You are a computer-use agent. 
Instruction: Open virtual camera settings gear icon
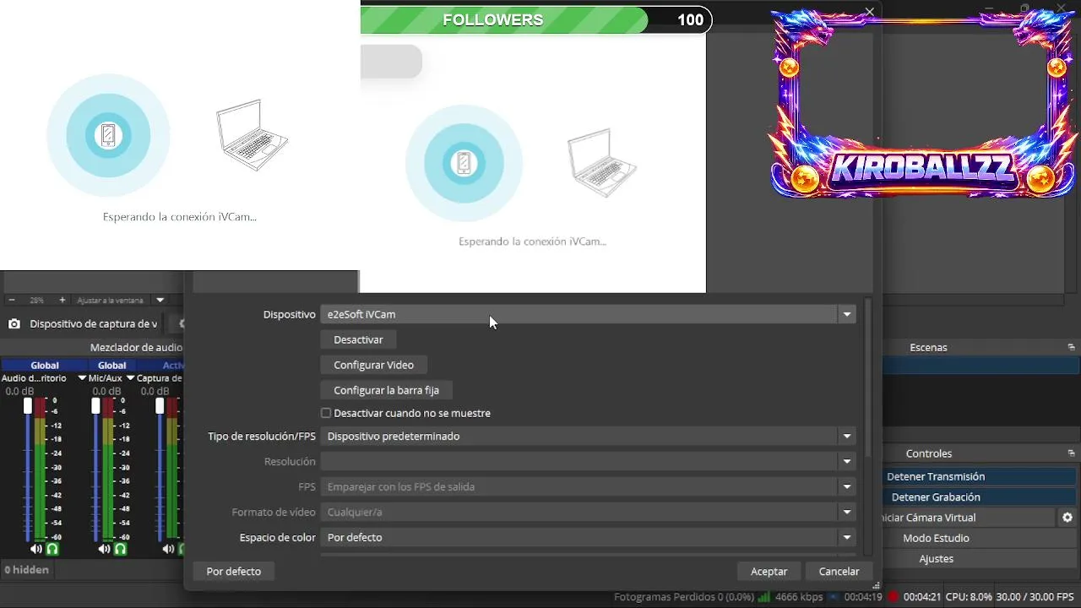point(1067,517)
